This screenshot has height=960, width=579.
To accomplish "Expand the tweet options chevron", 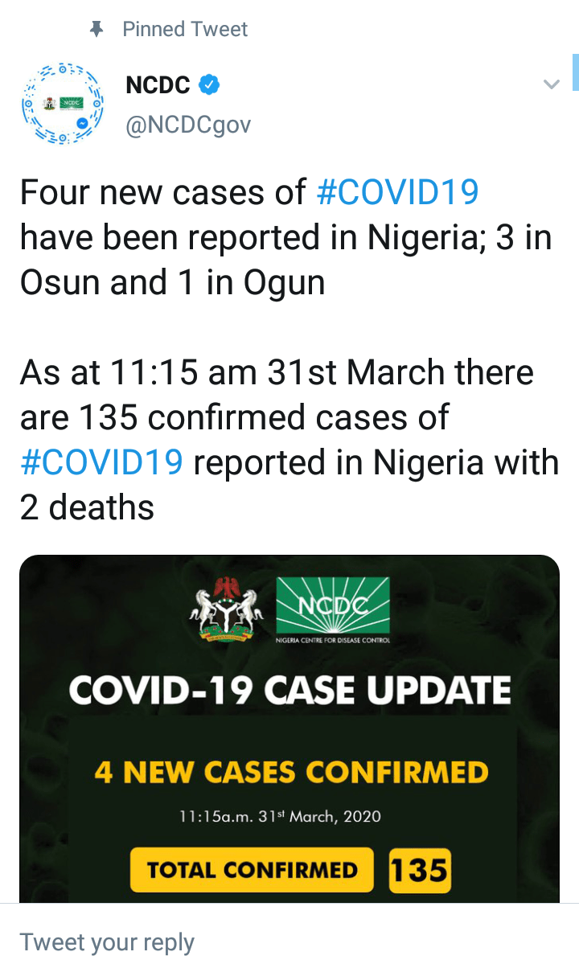I will pos(551,84).
